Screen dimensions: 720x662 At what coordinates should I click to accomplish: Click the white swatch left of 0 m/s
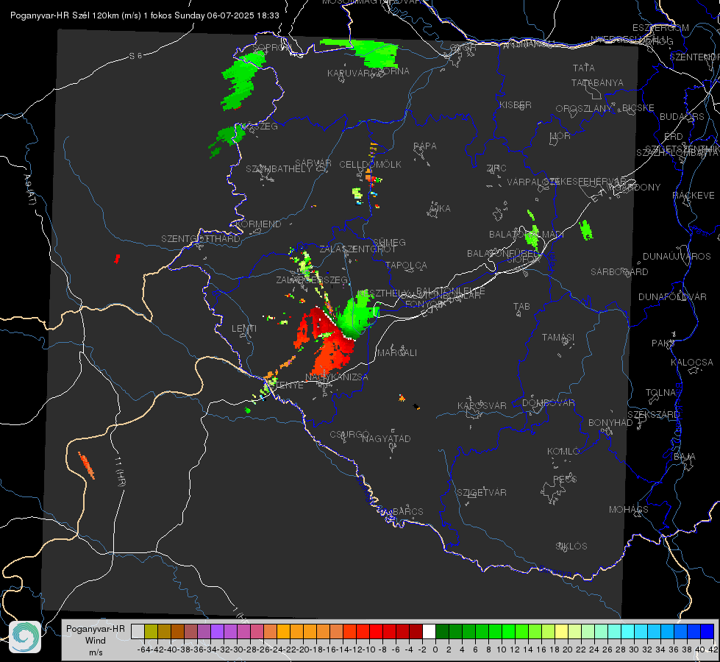click(429, 631)
